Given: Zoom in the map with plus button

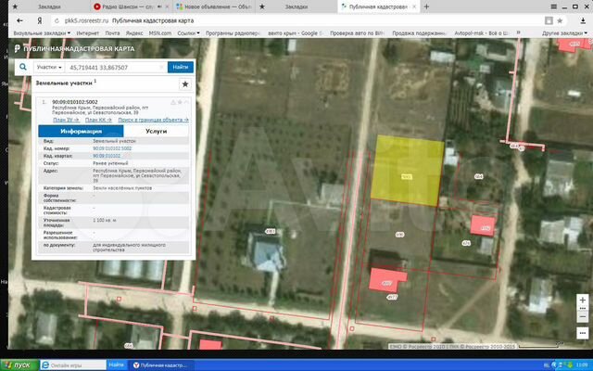Looking at the screenshot, I should pyautogui.click(x=583, y=300).
